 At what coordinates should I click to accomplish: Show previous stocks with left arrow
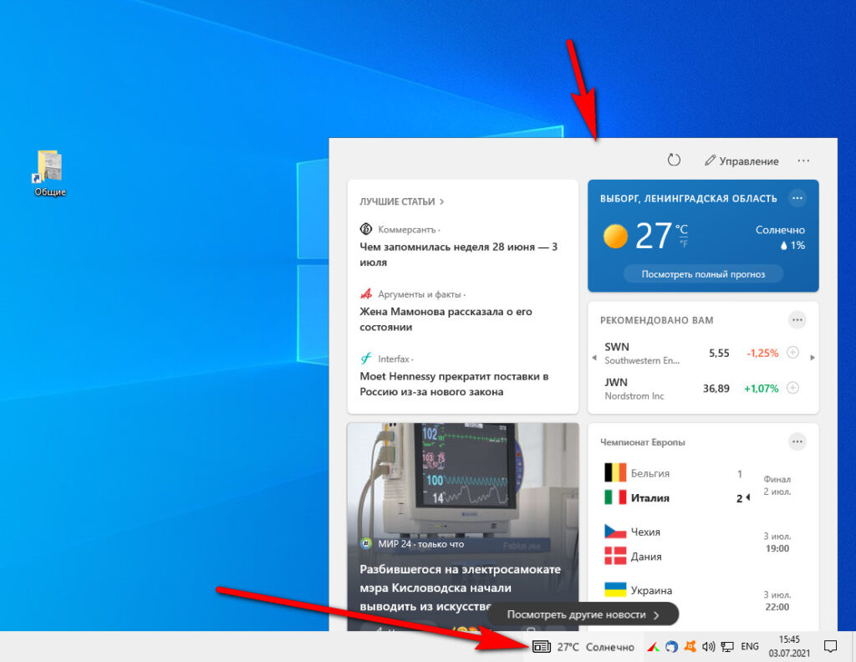(594, 358)
